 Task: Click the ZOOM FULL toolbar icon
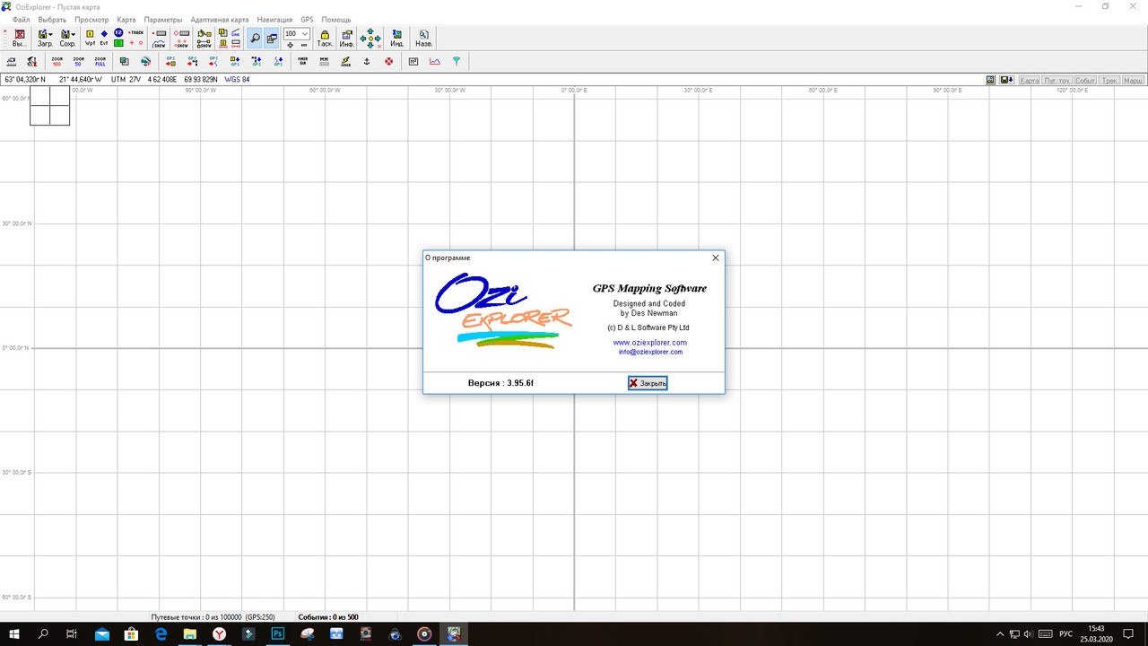100,61
